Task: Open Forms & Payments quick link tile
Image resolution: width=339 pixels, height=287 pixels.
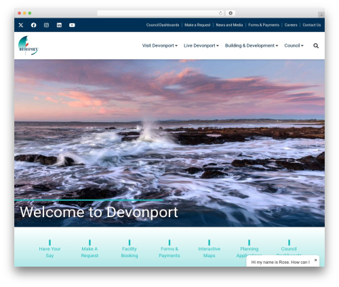Action: [169, 249]
